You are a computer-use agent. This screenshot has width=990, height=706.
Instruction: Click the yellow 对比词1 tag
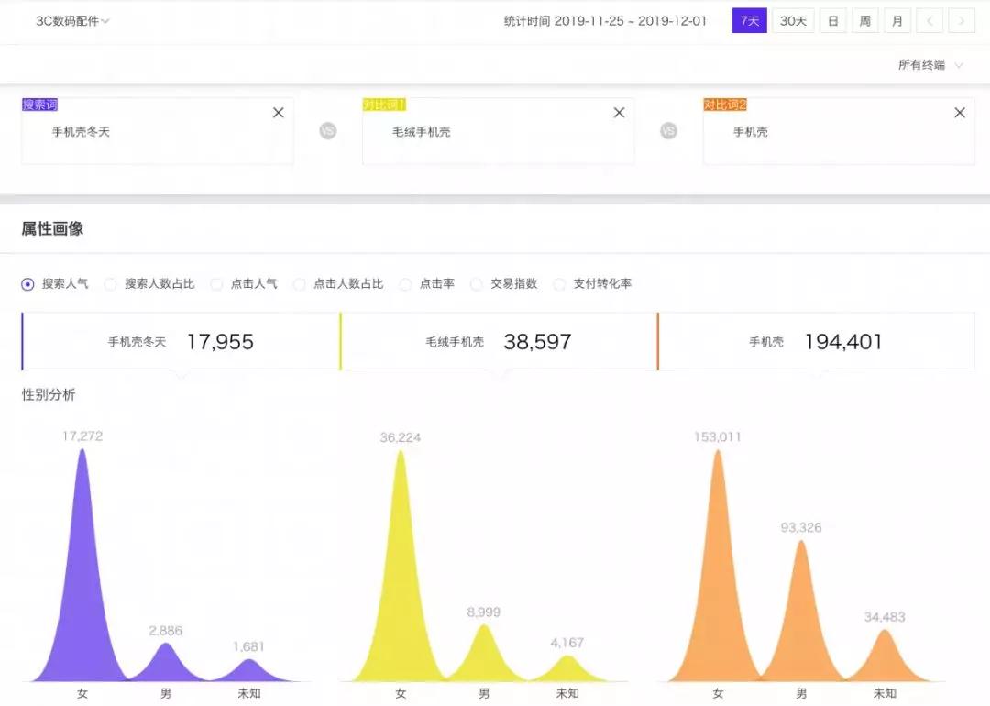[x=384, y=105]
